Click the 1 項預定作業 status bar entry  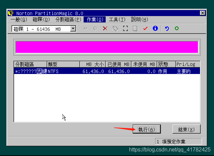[x=178, y=141]
